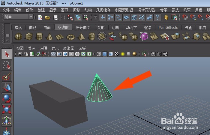Switch to the 曲线 shelf tab
This screenshot has height=135, width=210.
[x=33, y=28]
